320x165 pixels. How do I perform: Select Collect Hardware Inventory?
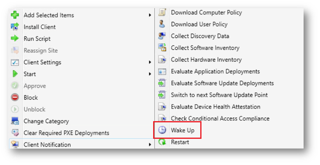(x=206, y=59)
